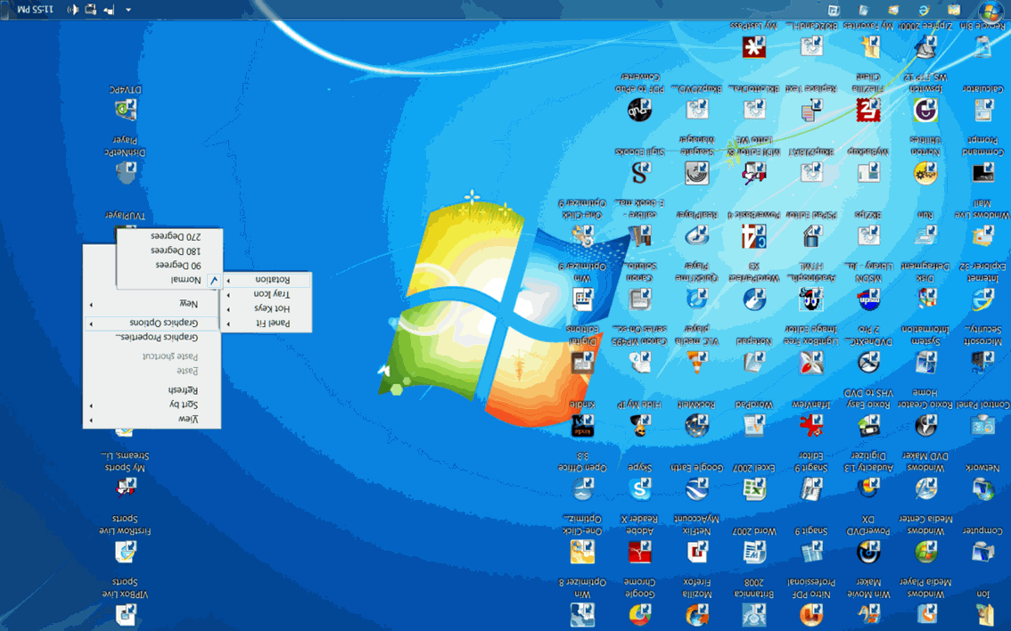Open the Network desktop icon
Image resolution: width=1011 pixels, height=631 pixels.
(982, 488)
